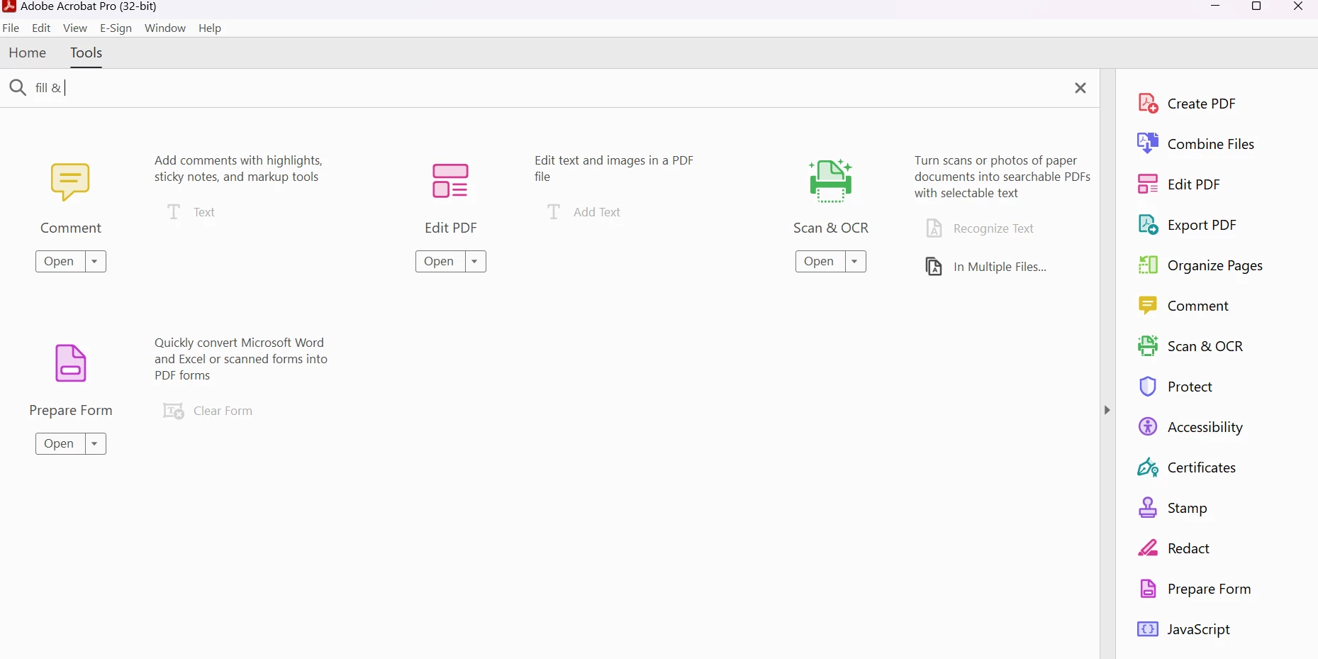1318x659 pixels.
Task: Click the Organize Pages label in sidebar
Action: click(x=1215, y=265)
